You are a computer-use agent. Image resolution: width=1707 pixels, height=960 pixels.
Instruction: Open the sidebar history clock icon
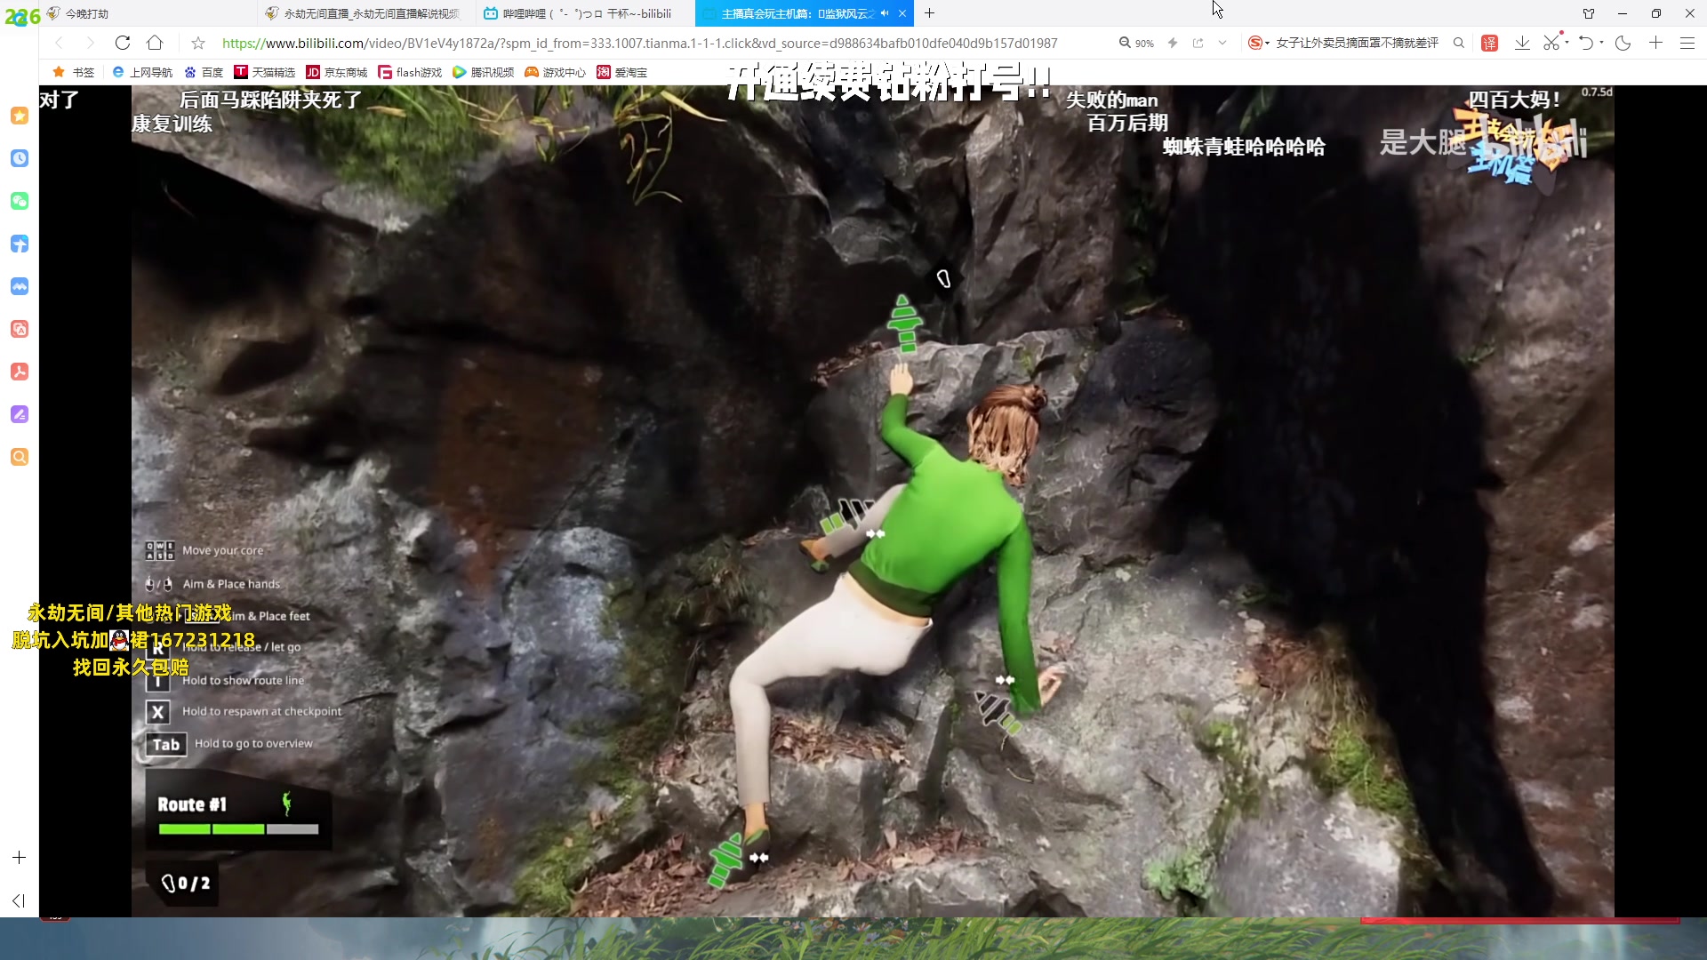tap(20, 158)
